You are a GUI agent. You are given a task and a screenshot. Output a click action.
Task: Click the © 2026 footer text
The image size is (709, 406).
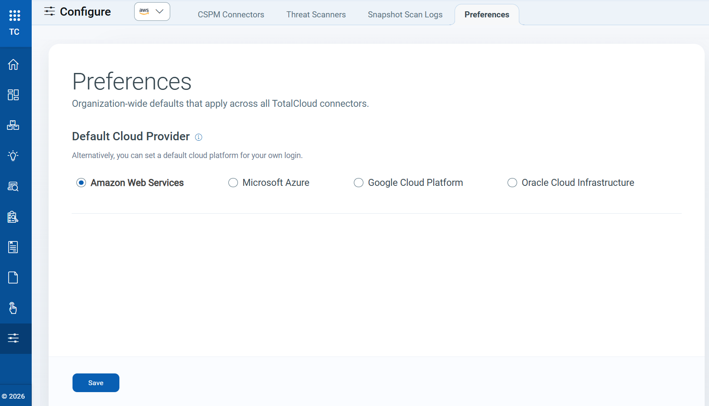[x=13, y=396]
